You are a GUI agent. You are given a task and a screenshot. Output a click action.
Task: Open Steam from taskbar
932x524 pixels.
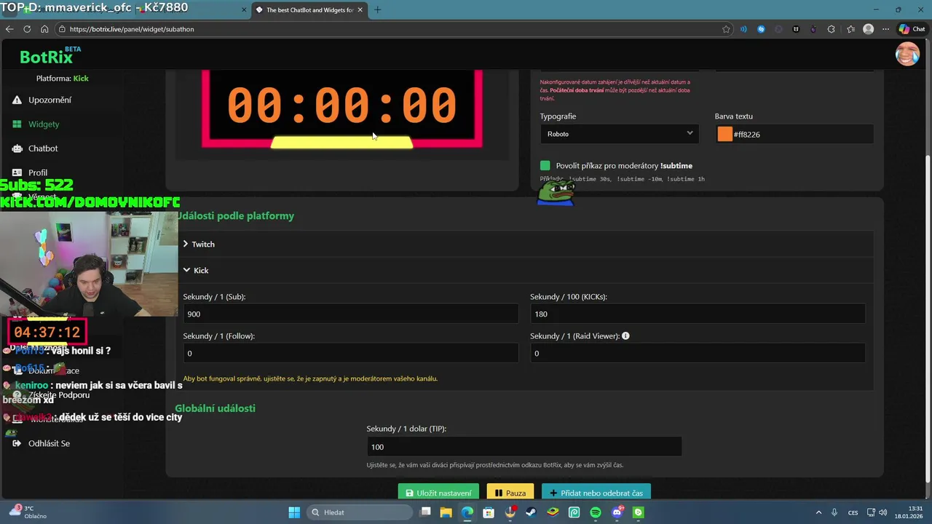[532, 512]
